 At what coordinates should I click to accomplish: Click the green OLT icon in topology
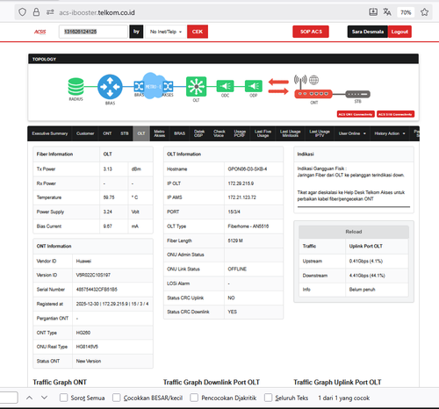coord(196,87)
